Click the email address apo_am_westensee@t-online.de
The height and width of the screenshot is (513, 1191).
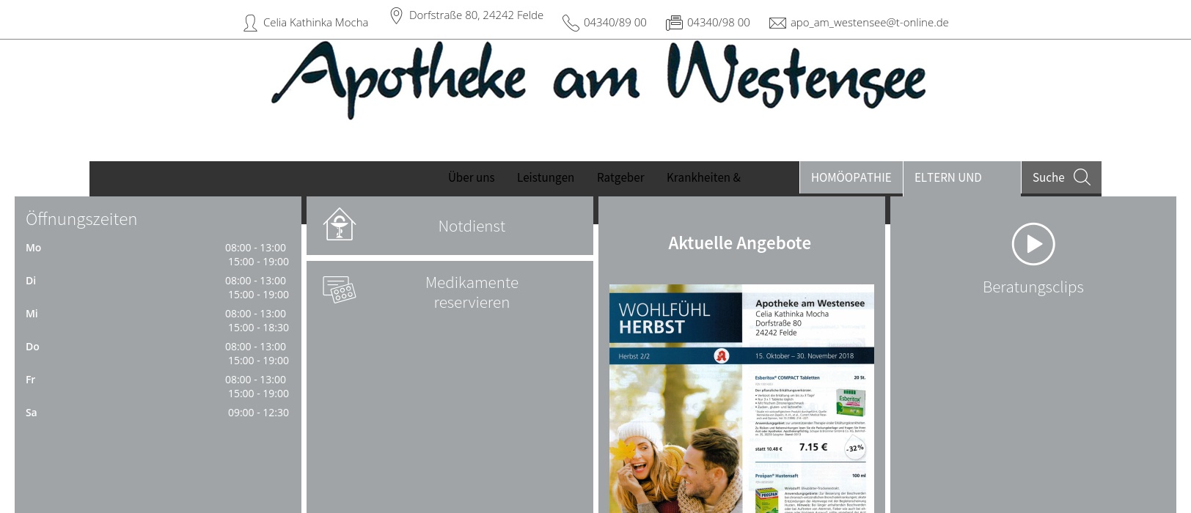tap(869, 23)
